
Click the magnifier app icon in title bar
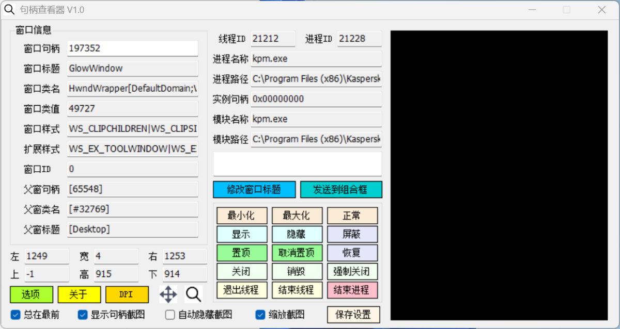9,10
